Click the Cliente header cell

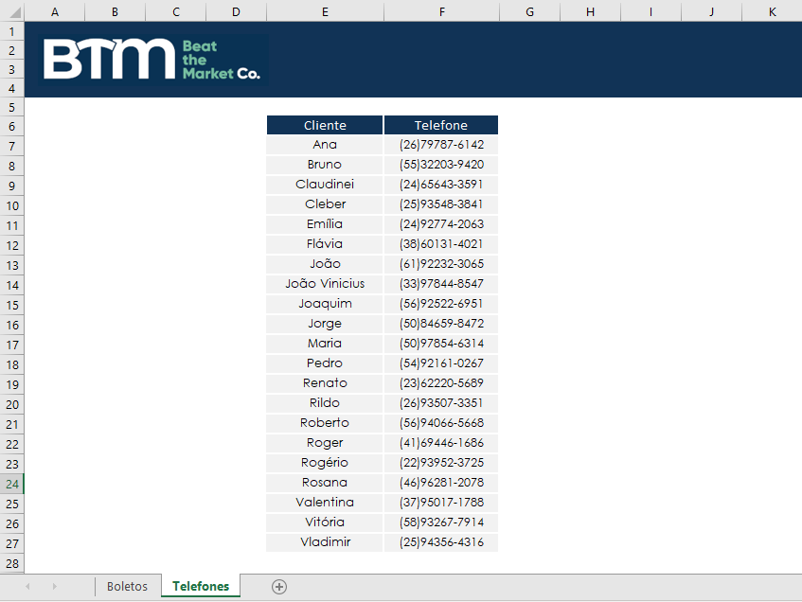tap(325, 125)
